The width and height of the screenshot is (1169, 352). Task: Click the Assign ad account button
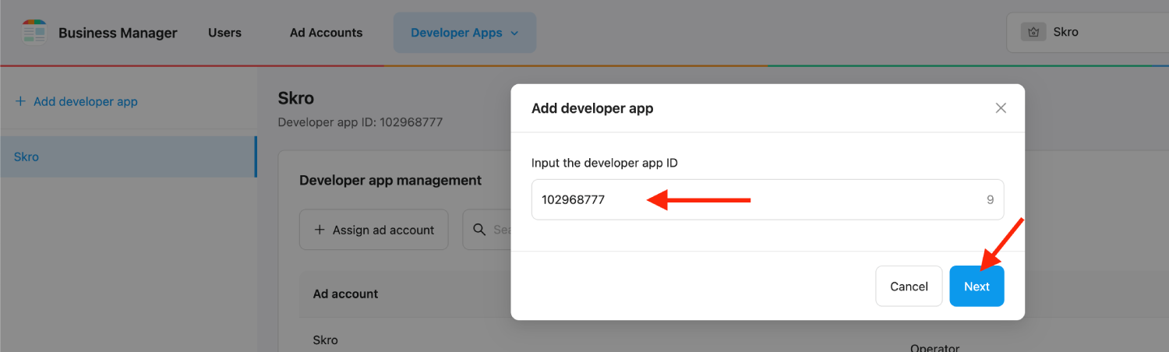374,230
